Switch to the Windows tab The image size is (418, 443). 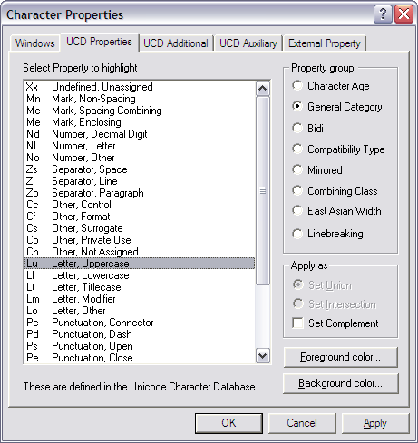35,43
